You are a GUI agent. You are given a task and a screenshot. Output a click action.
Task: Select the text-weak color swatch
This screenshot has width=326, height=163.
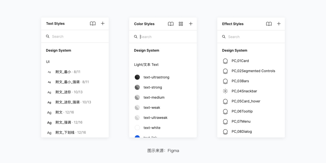click(137, 108)
